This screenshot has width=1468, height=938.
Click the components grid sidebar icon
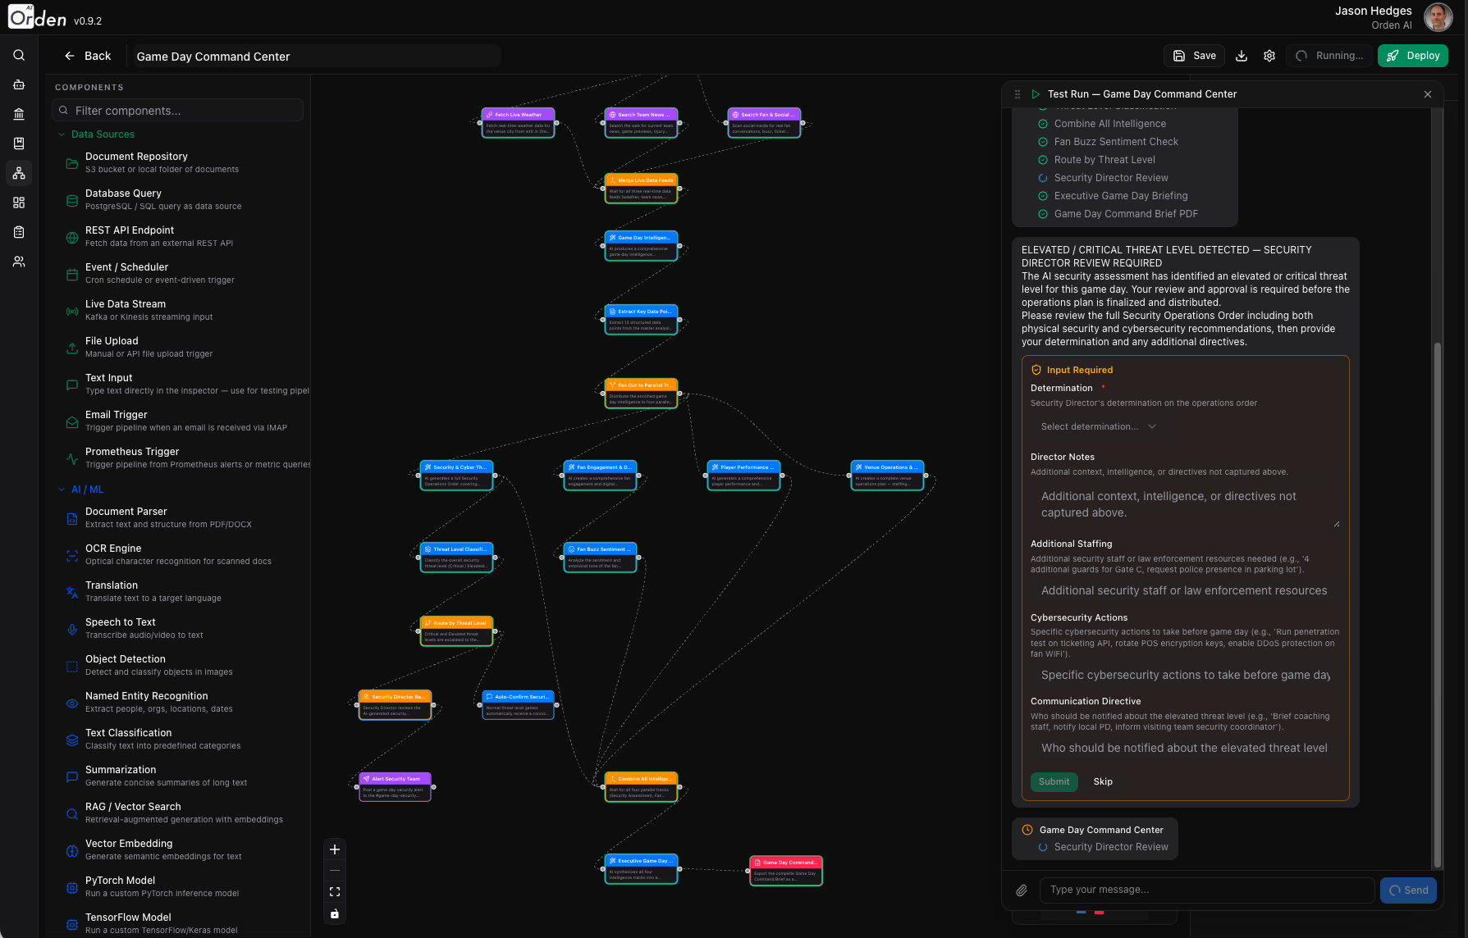[x=19, y=203]
